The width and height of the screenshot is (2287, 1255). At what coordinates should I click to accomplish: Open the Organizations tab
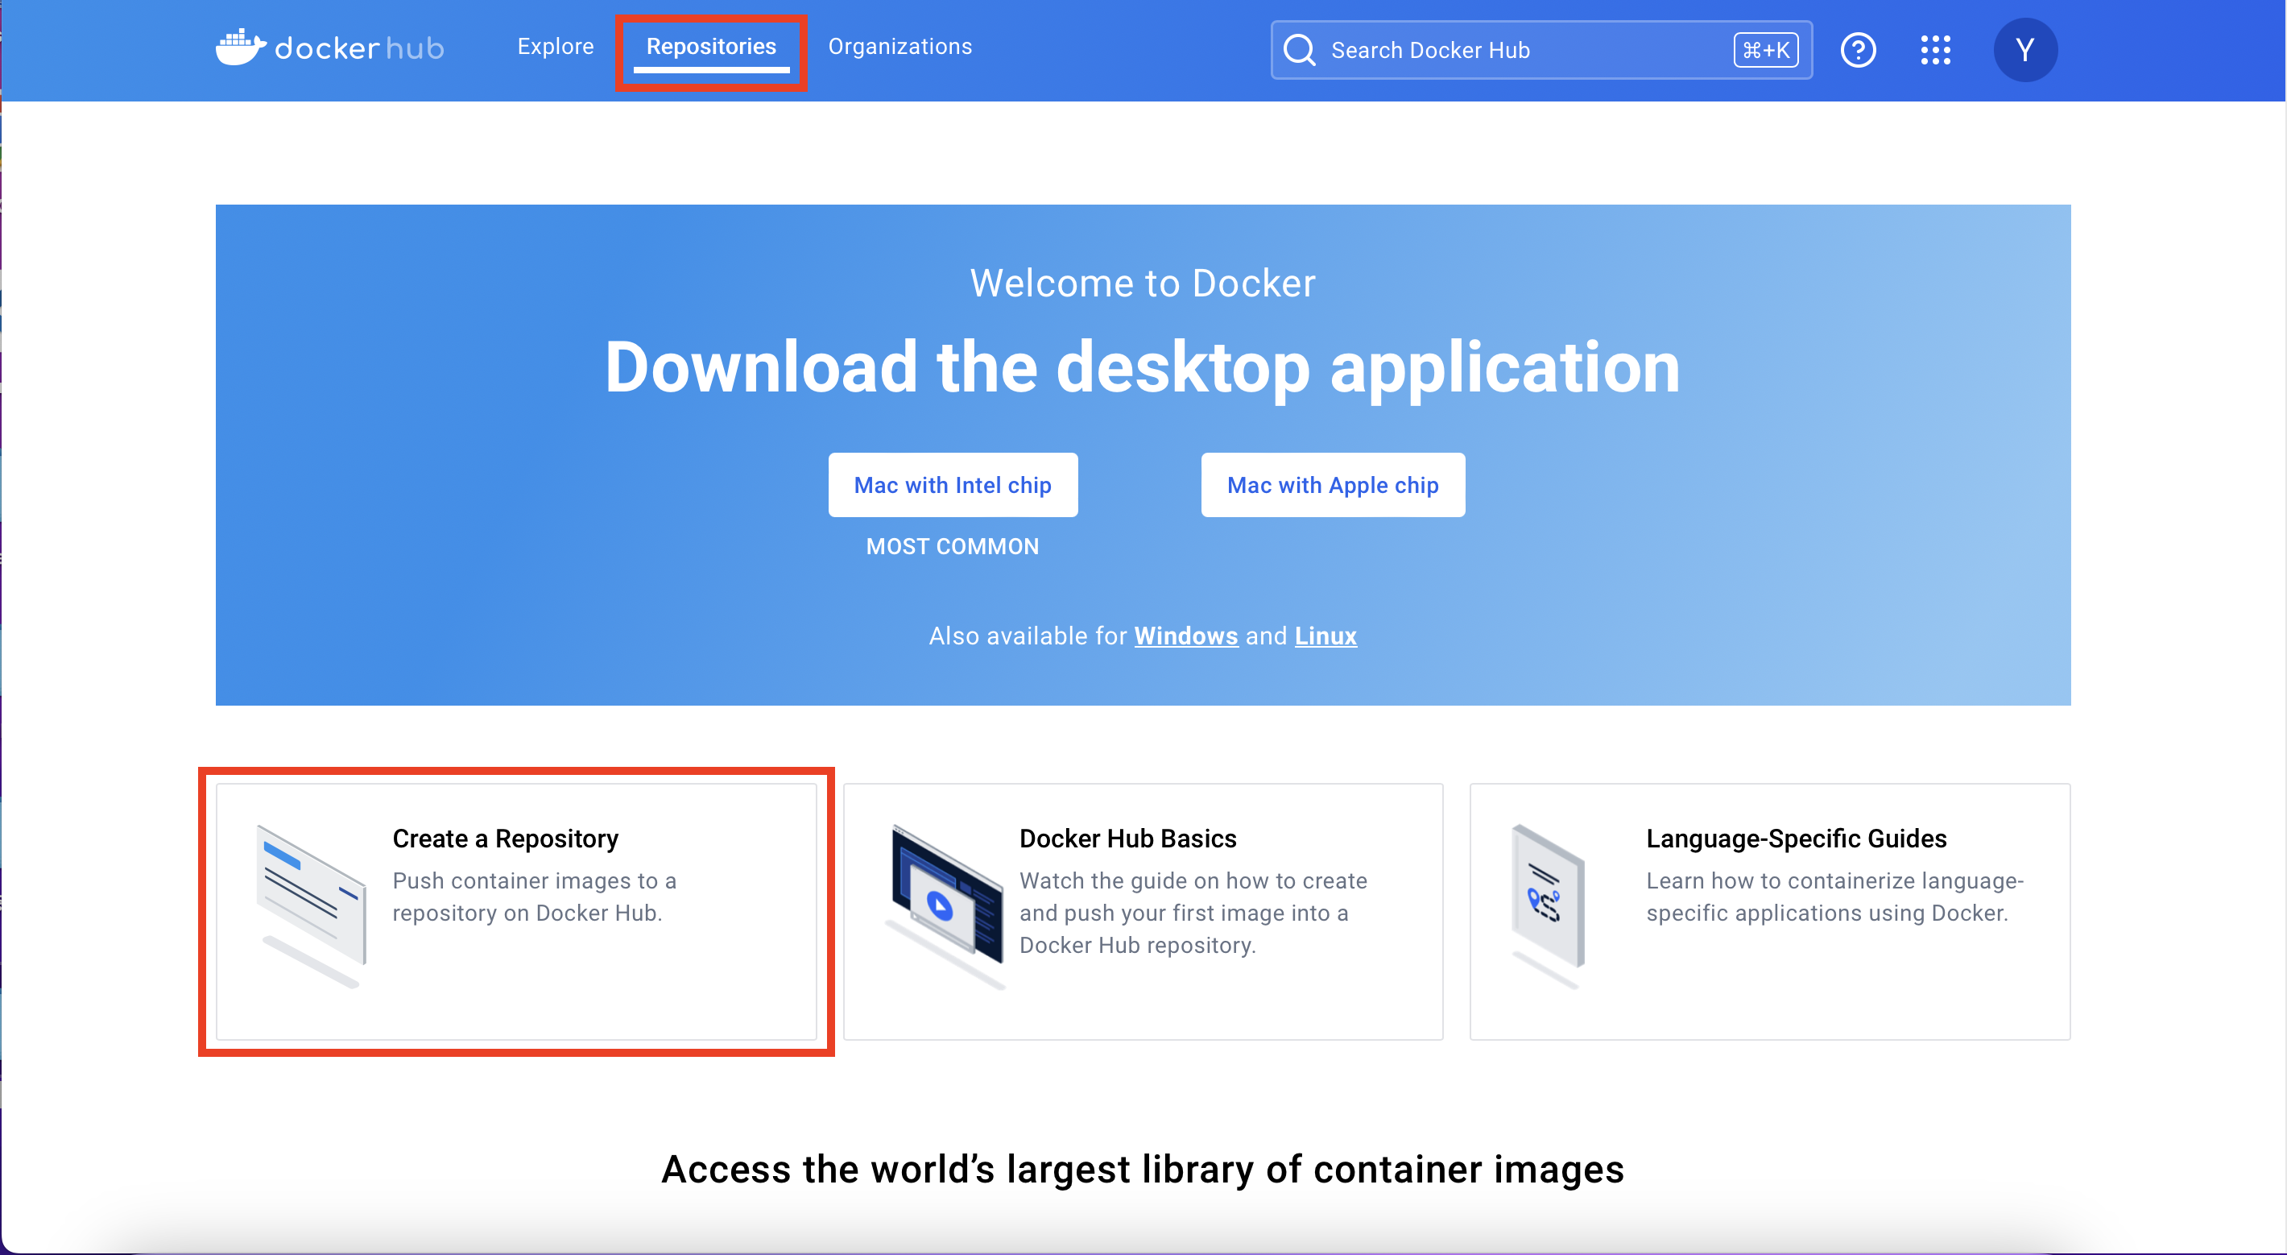click(x=899, y=46)
